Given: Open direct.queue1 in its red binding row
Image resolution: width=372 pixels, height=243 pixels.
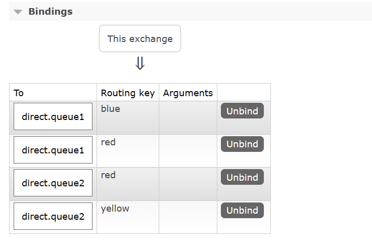Looking at the screenshot, I should 53,150.
